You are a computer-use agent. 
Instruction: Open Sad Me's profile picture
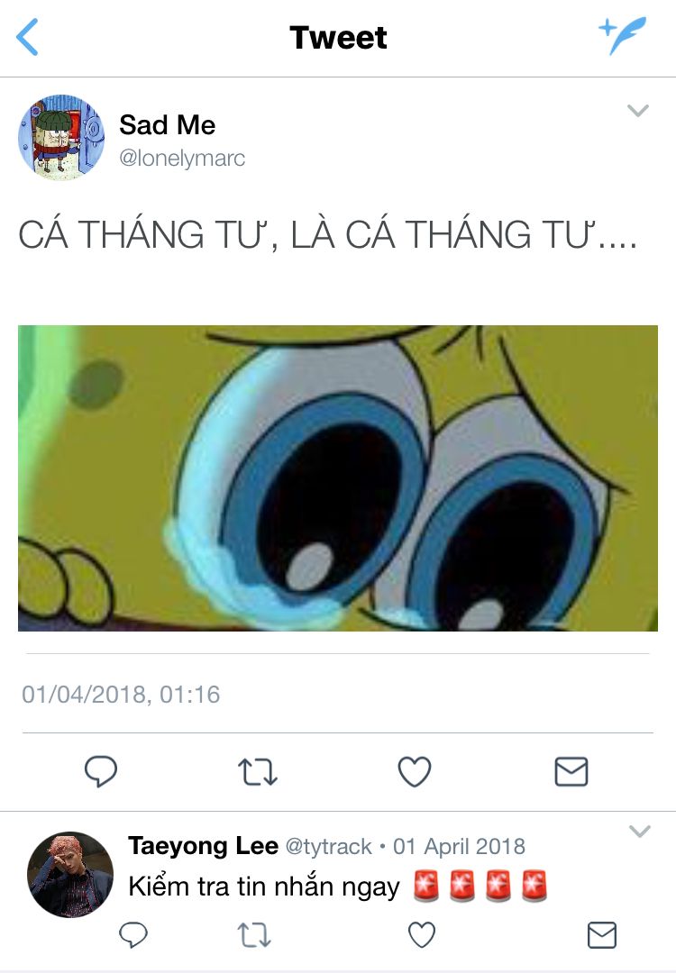[x=60, y=137]
